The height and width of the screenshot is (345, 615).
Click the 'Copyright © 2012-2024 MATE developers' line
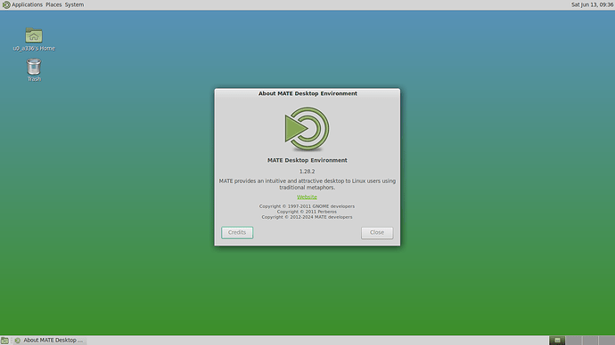click(x=307, y=217)
